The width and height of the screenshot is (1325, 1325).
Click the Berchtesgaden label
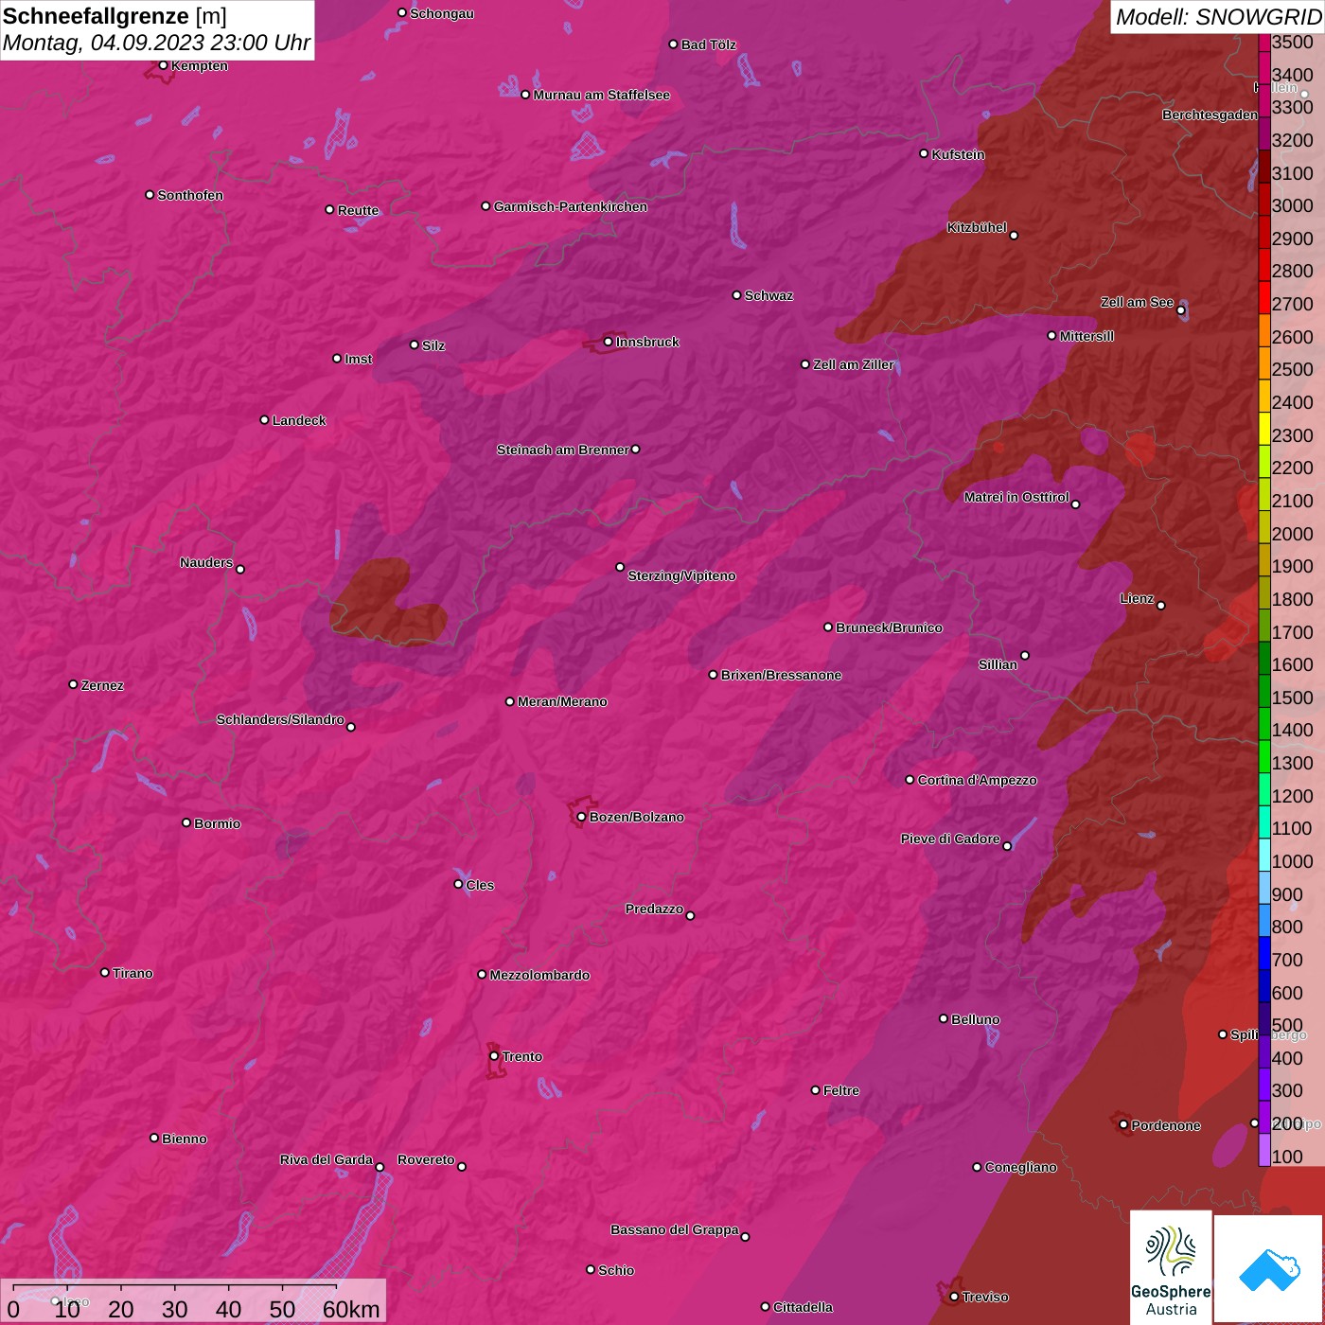[x=1210, y=115]
